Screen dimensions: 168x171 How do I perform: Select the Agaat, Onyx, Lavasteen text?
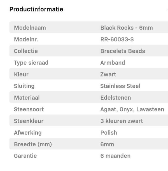point(132,109)
